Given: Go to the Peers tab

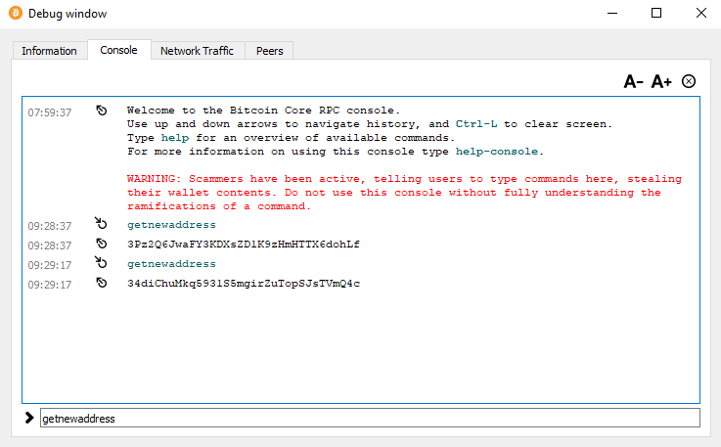Looking at the screenshot, I should click(x=269, y=51).
